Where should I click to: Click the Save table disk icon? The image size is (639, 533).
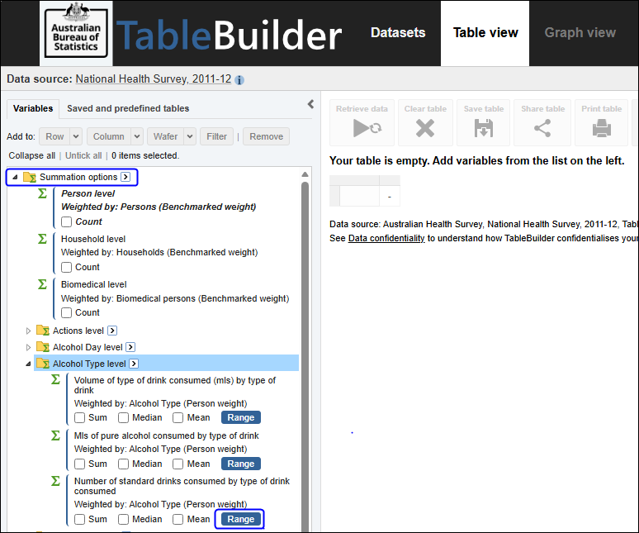click(x=483, y=128)
